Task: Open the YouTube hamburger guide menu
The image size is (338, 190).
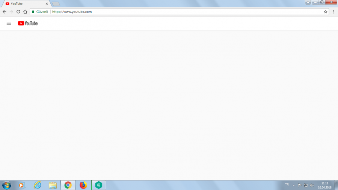Action: [9, 23]
